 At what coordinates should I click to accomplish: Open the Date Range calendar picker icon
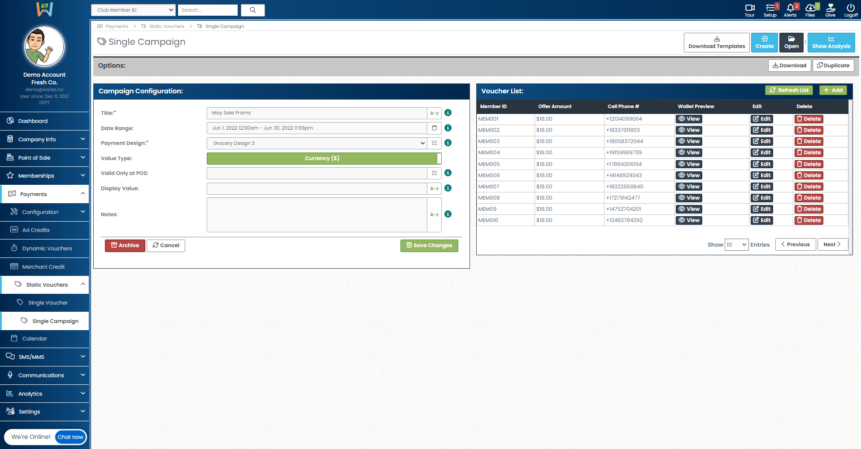(x=434, y=128)
